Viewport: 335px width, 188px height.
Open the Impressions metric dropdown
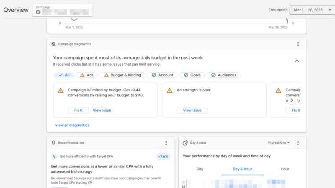tap(278, 142)
